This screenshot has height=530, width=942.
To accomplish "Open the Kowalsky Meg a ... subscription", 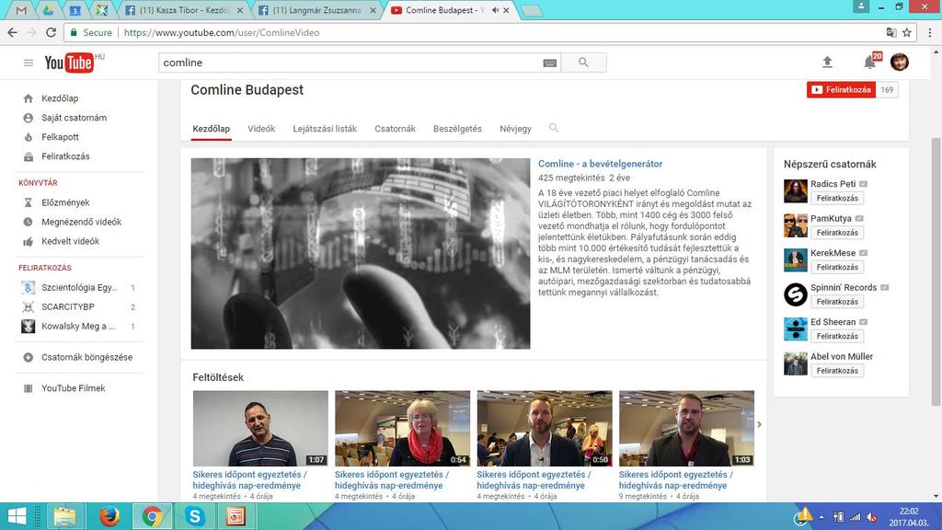I will point(79,326).
